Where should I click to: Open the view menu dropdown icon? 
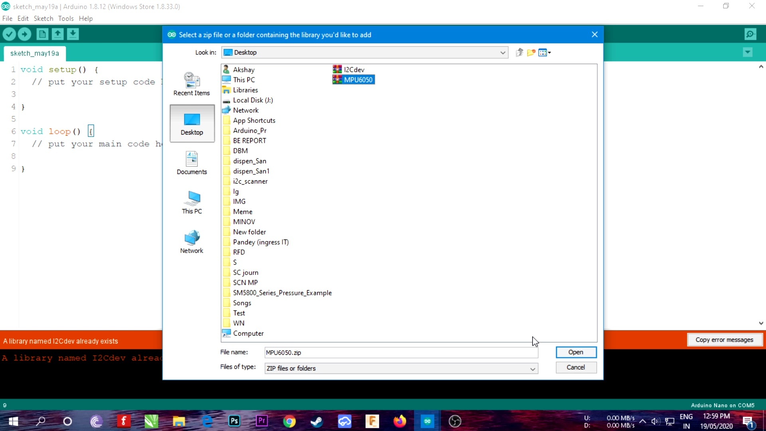click(x=545, y=53)
